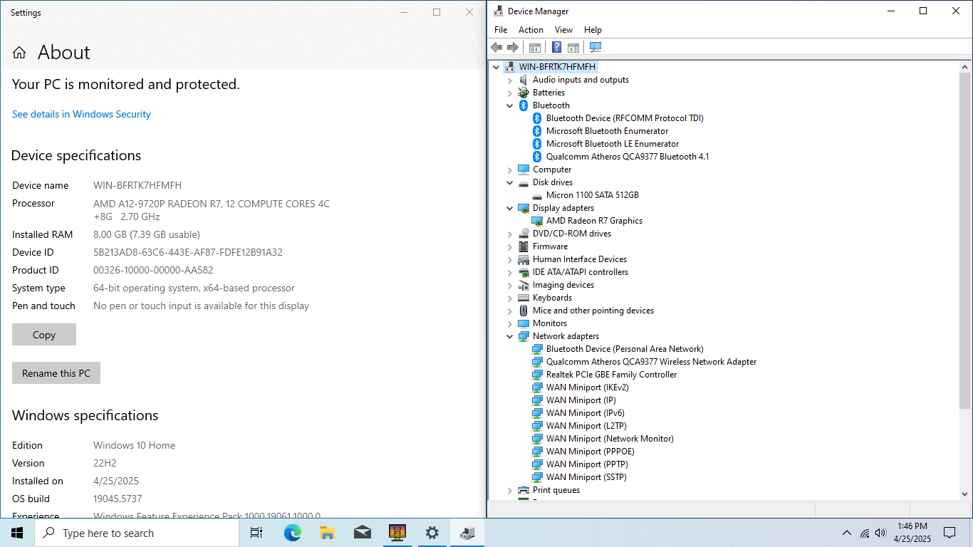
Task: Click the Copy device specifications button
Action: (44, 335)
